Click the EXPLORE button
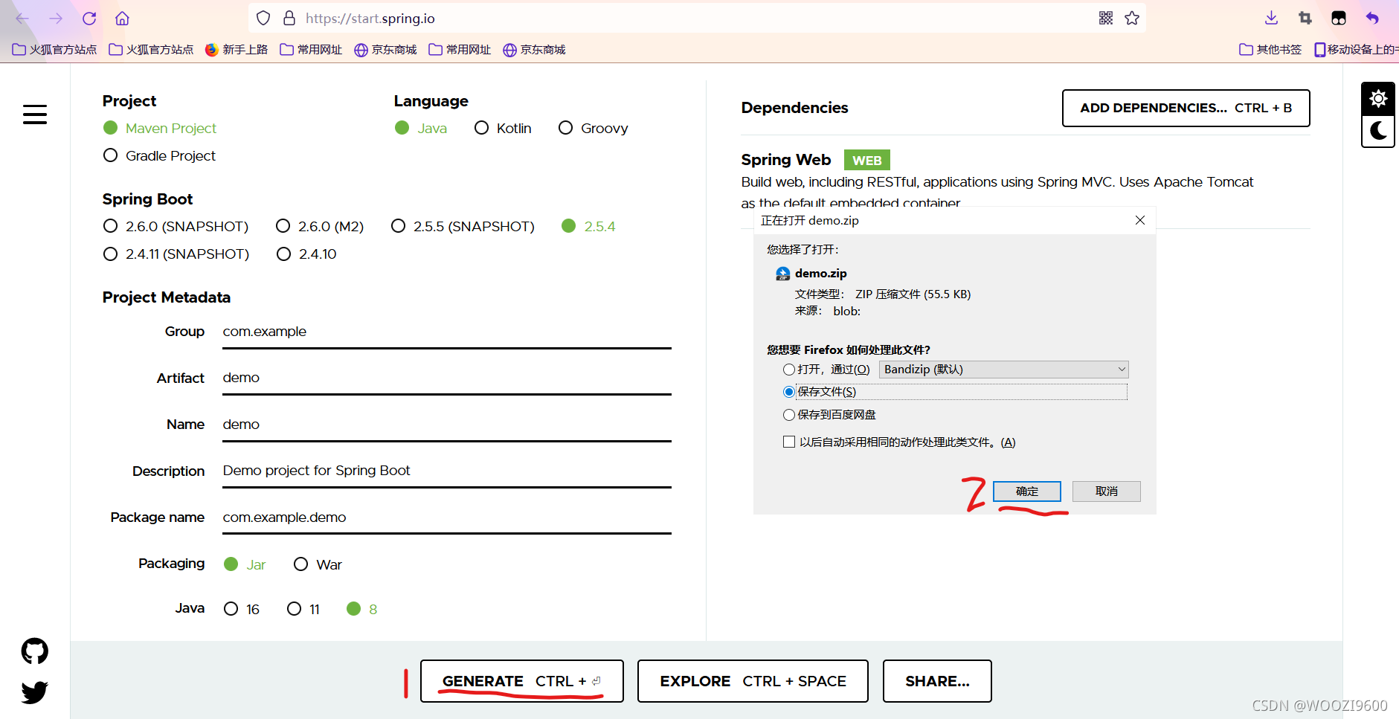This screenshot has width=1399, height=719. tap(753, 681)
